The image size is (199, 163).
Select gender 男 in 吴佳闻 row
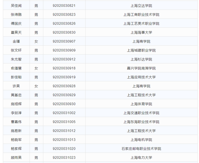pyautogui.click(x=36, y=6)
